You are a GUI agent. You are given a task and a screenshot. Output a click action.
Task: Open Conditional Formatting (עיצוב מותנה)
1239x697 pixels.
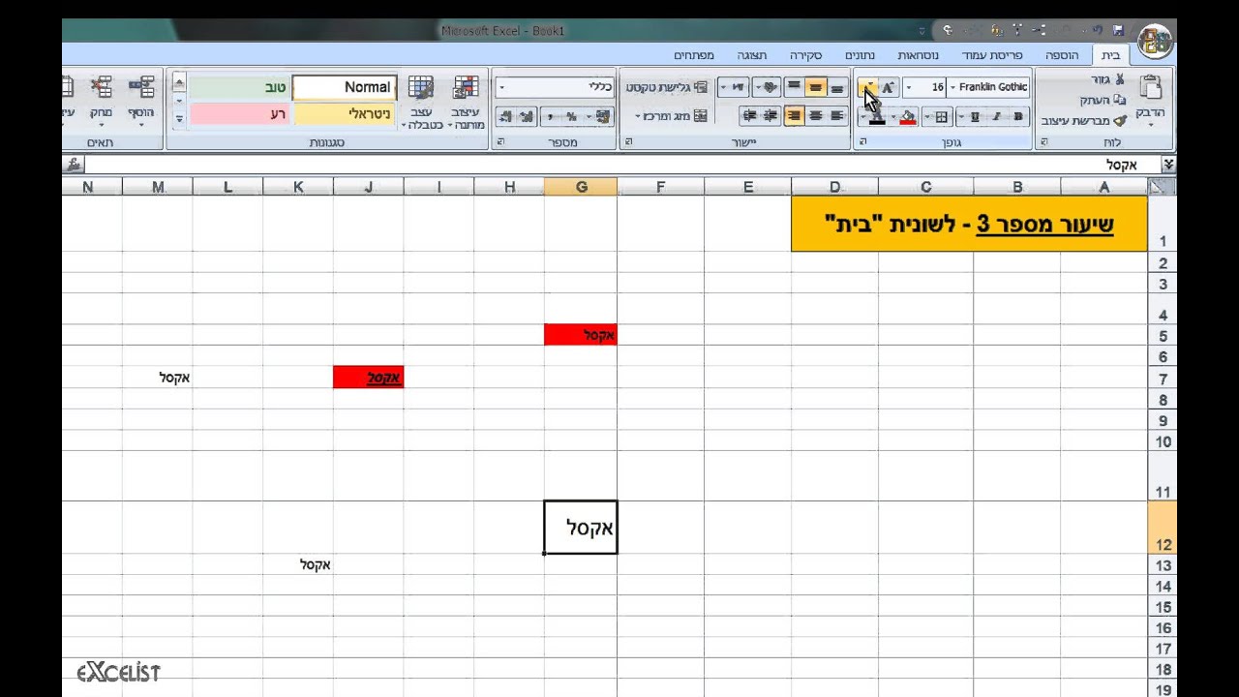click(x=466, y=102)
